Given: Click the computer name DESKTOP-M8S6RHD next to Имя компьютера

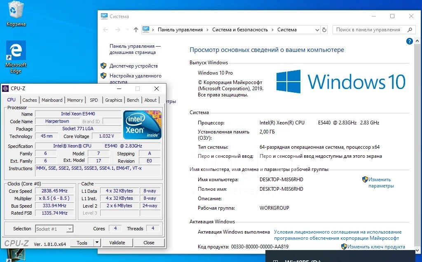Looking at the screenshot, I should (x=281, y=180).
